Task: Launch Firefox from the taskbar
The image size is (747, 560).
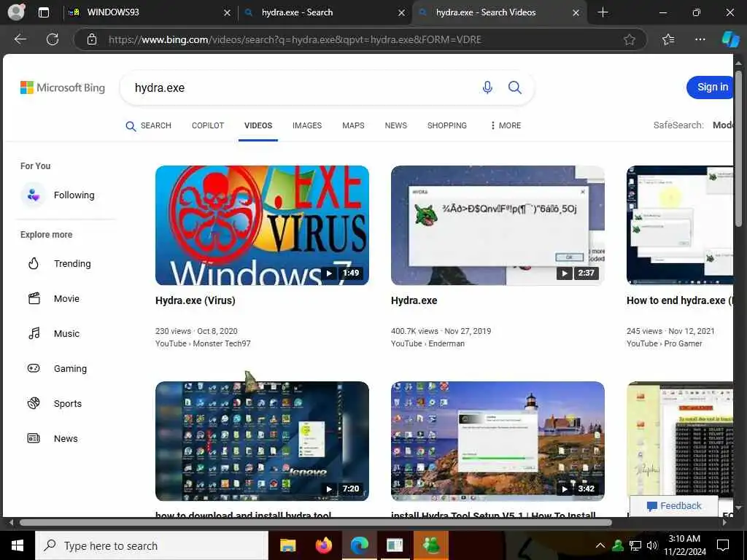Action: pyautogui.click(x=324, y=545)
